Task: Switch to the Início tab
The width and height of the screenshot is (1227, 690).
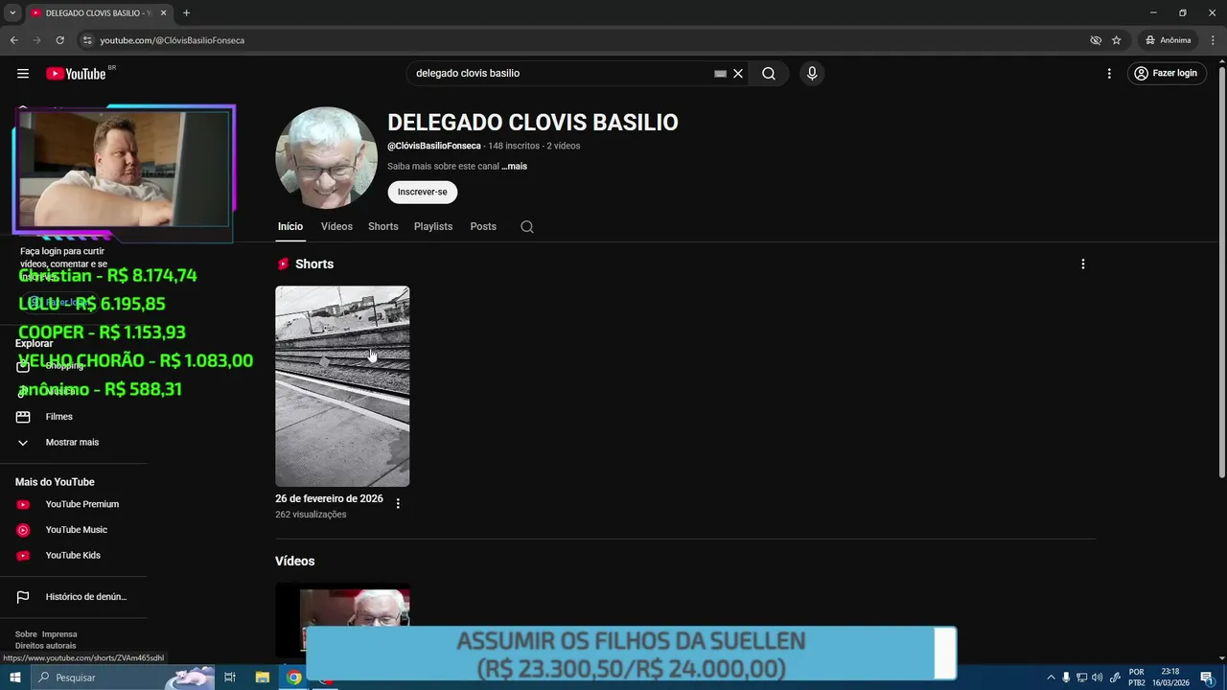Action: pyautogui.click(x=290, y=226)
